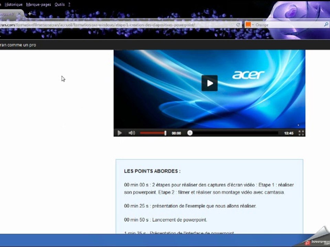Image resolution: width=330 pixels, height=247 pixels.
Task: Reload the page with refresh icon
Action: click(x=238, y=25)
